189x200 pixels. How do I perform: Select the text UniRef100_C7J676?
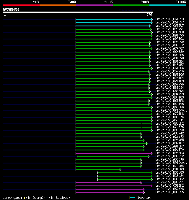click(170, 127)
